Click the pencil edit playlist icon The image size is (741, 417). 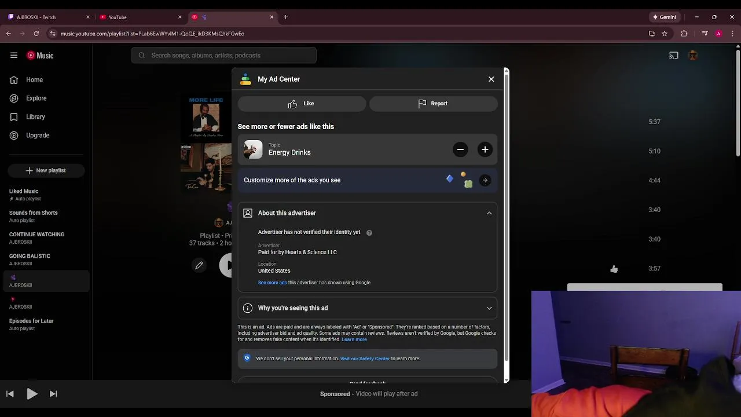[x=199, y=265]
